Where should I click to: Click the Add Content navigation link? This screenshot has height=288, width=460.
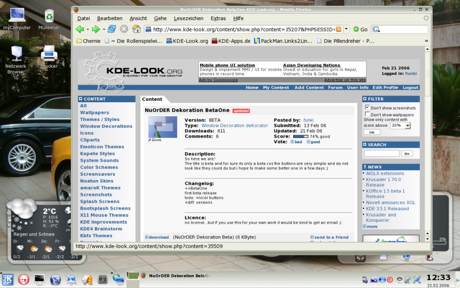[309, 87]
